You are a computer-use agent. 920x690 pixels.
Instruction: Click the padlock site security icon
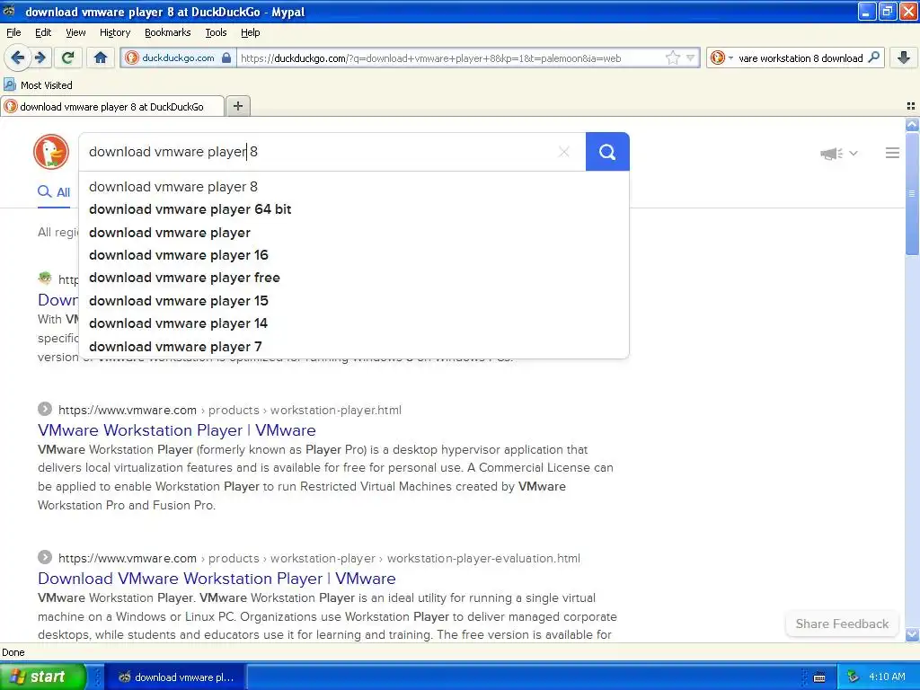tap(226, 57)
